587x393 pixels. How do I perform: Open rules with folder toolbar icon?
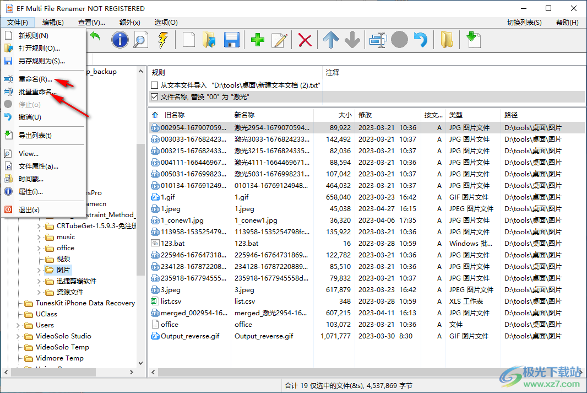(x=209, y=40)
